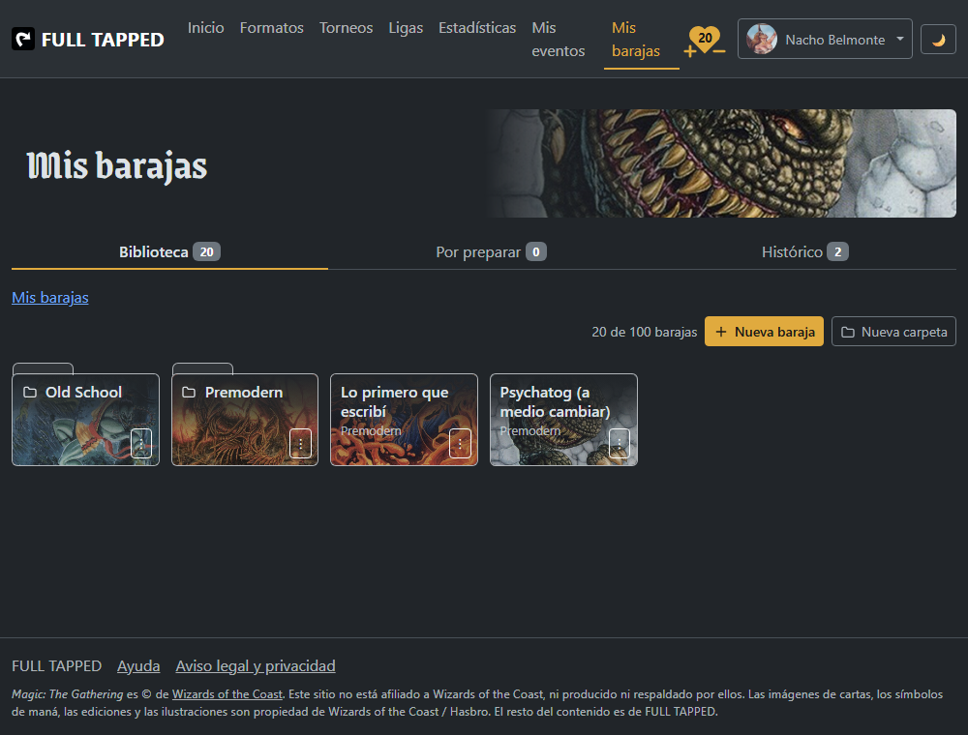Switch to the Por preparar tab
The image size is (968, 735).
[491, 251]
